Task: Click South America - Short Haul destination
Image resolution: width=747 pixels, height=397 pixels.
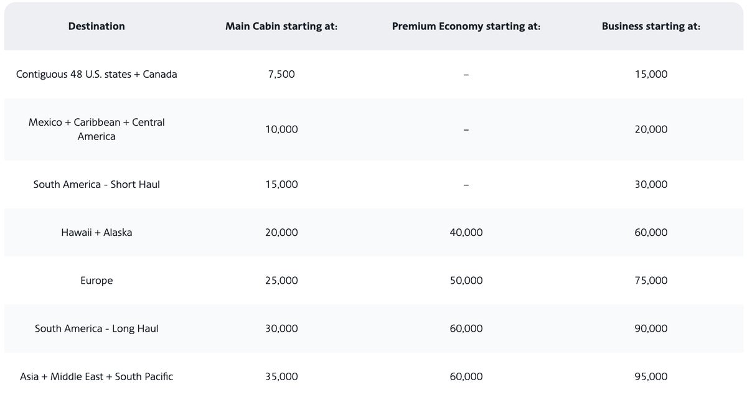Action: coord(96,184)
